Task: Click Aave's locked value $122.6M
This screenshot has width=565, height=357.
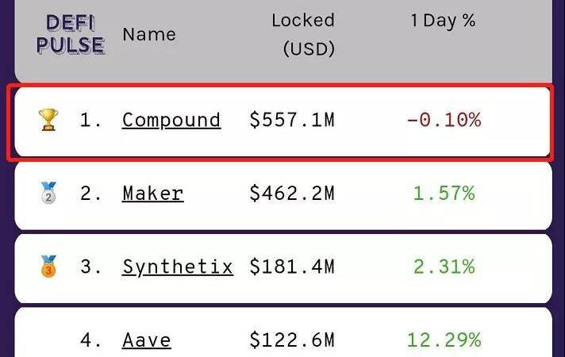Action: (292, 340)
